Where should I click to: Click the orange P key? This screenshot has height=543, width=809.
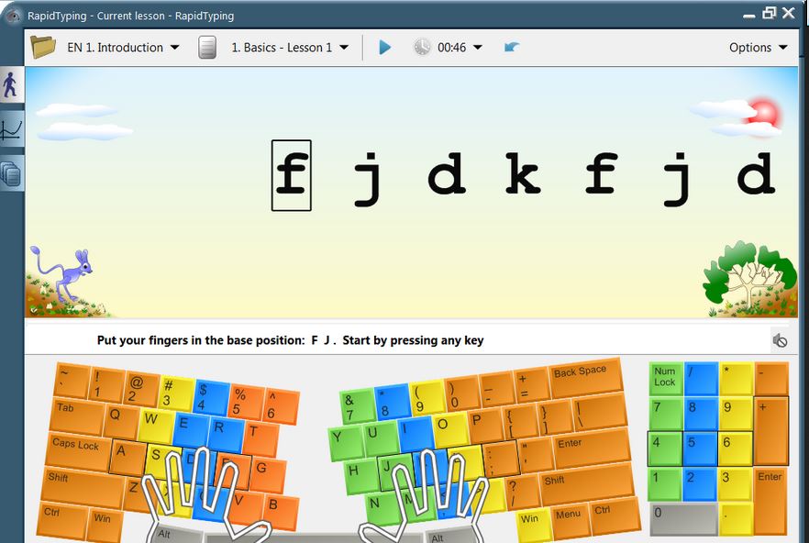coord(485,426)
